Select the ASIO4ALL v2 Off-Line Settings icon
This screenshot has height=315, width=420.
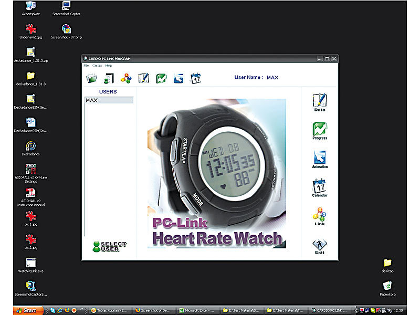(x=31, y=174)
